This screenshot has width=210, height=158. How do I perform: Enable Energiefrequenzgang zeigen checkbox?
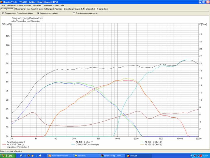click(73, 13)
